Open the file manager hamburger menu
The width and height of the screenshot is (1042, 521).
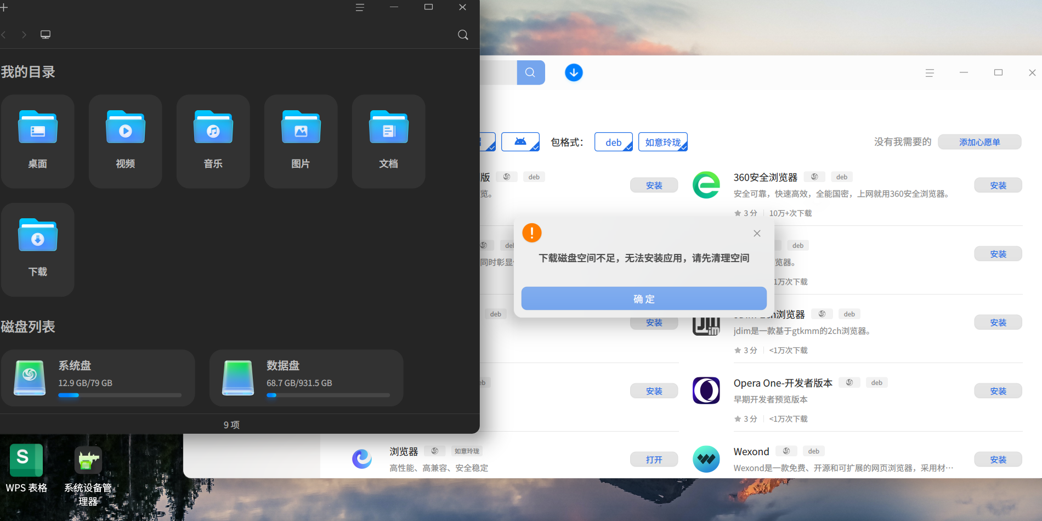click(360, 8)
